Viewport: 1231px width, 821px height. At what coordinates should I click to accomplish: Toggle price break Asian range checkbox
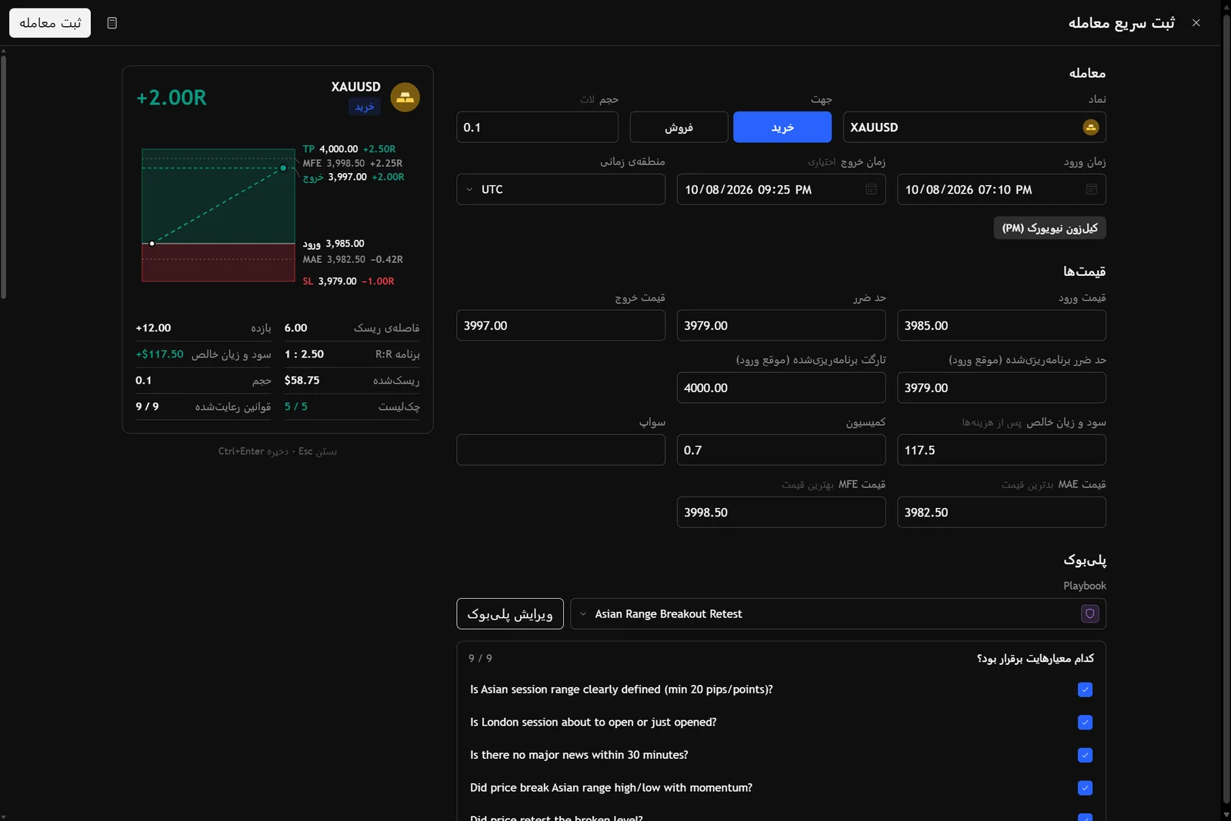(x=1085, y=788)
